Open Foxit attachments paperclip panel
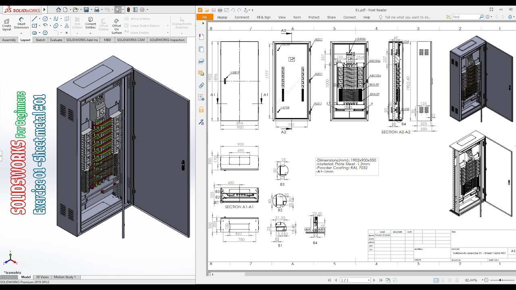This screenshot has height=290, width=516. pyautogui.click(x=201, y=85)
